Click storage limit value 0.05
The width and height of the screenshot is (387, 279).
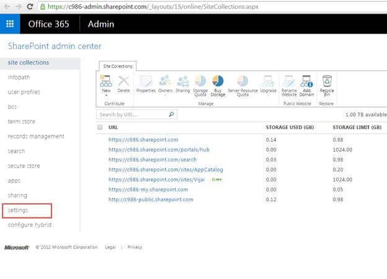pyautogui.click(x=338, y=190)
